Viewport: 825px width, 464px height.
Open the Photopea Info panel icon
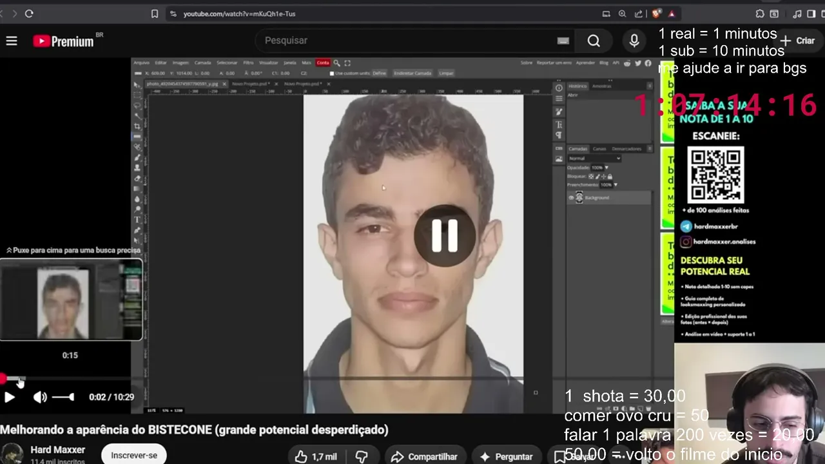[x=559, y=88]
